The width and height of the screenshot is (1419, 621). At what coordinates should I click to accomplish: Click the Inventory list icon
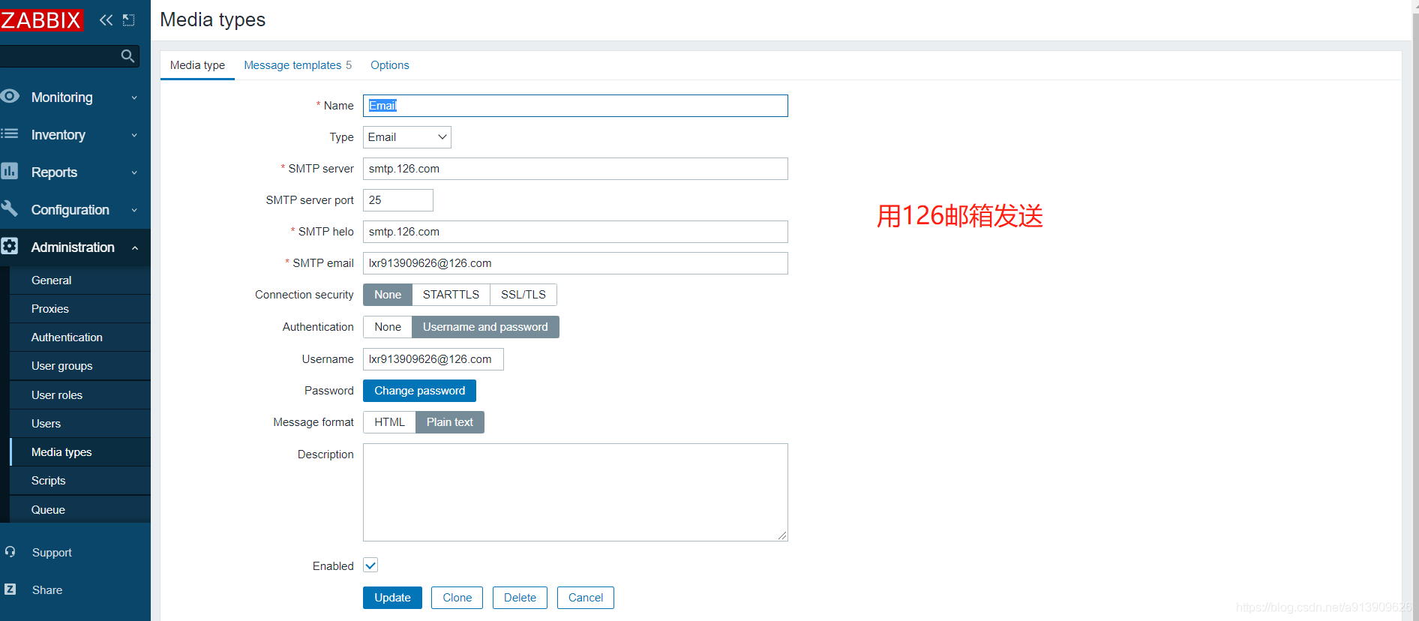coord(10,134)
